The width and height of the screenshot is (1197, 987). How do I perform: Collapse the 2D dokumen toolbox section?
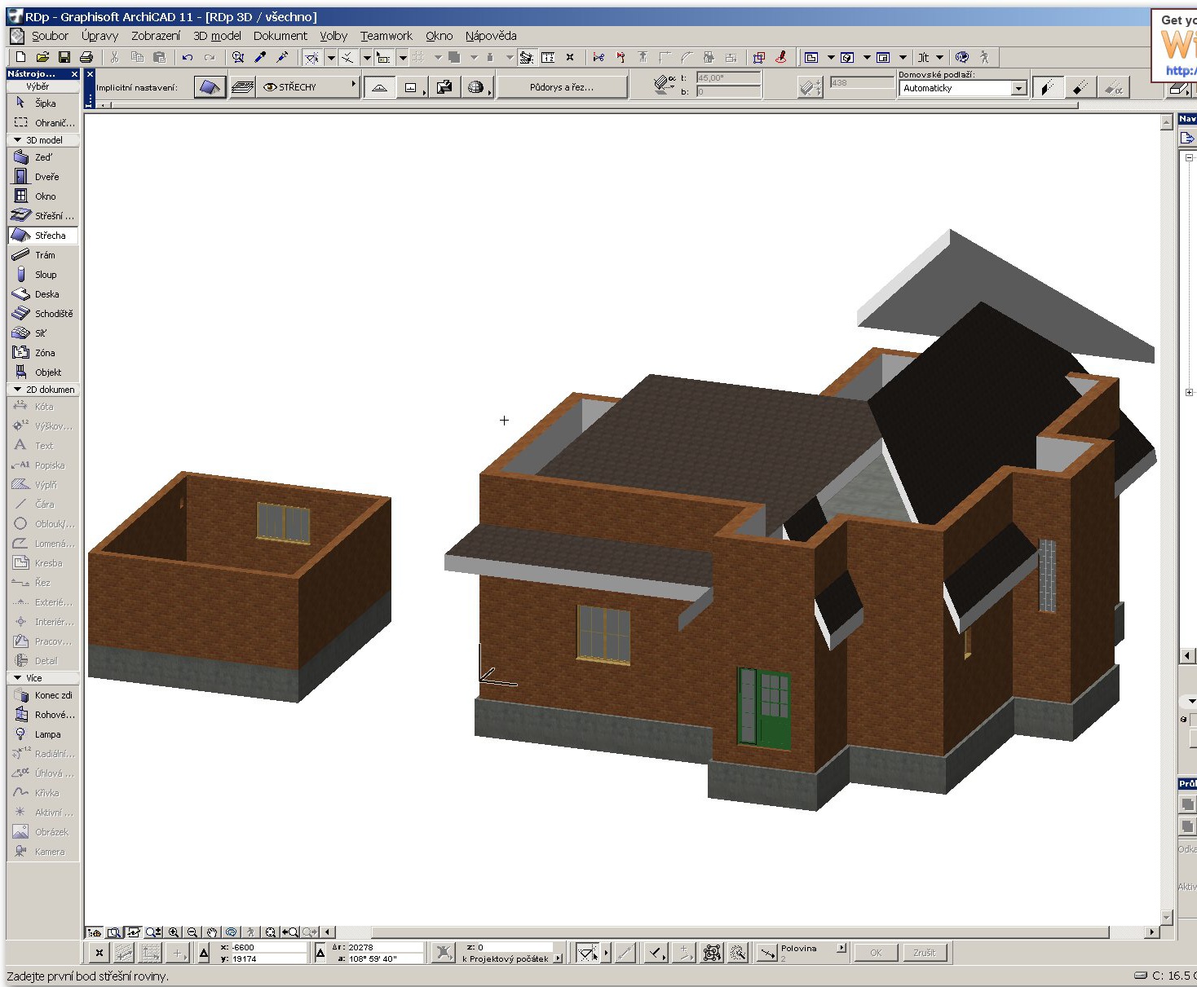[x=17, y=390]
